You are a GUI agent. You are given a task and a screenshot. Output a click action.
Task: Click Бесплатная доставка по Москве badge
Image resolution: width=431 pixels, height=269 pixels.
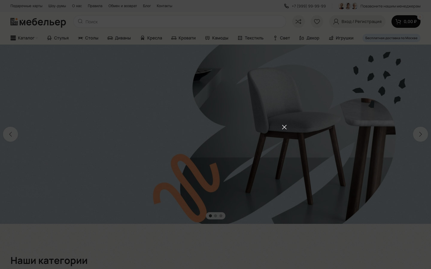(x=391, y=38)
